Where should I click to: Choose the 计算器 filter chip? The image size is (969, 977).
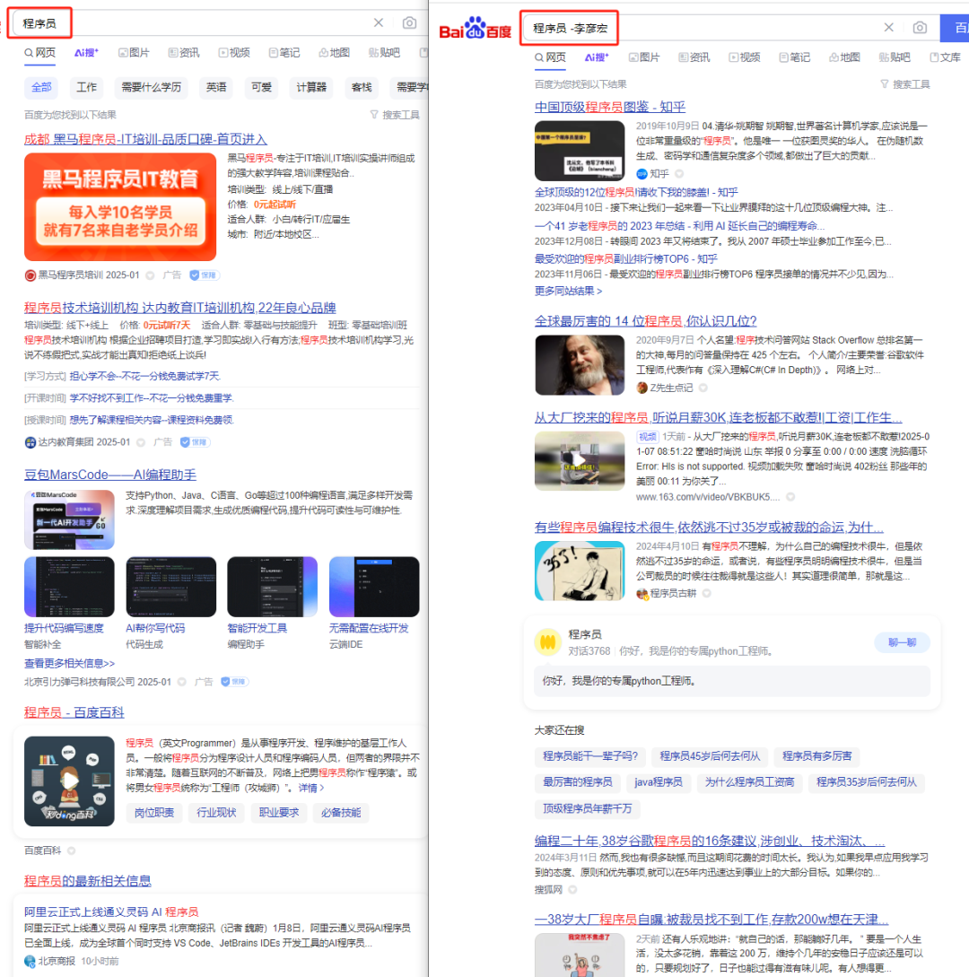[311, 87]
